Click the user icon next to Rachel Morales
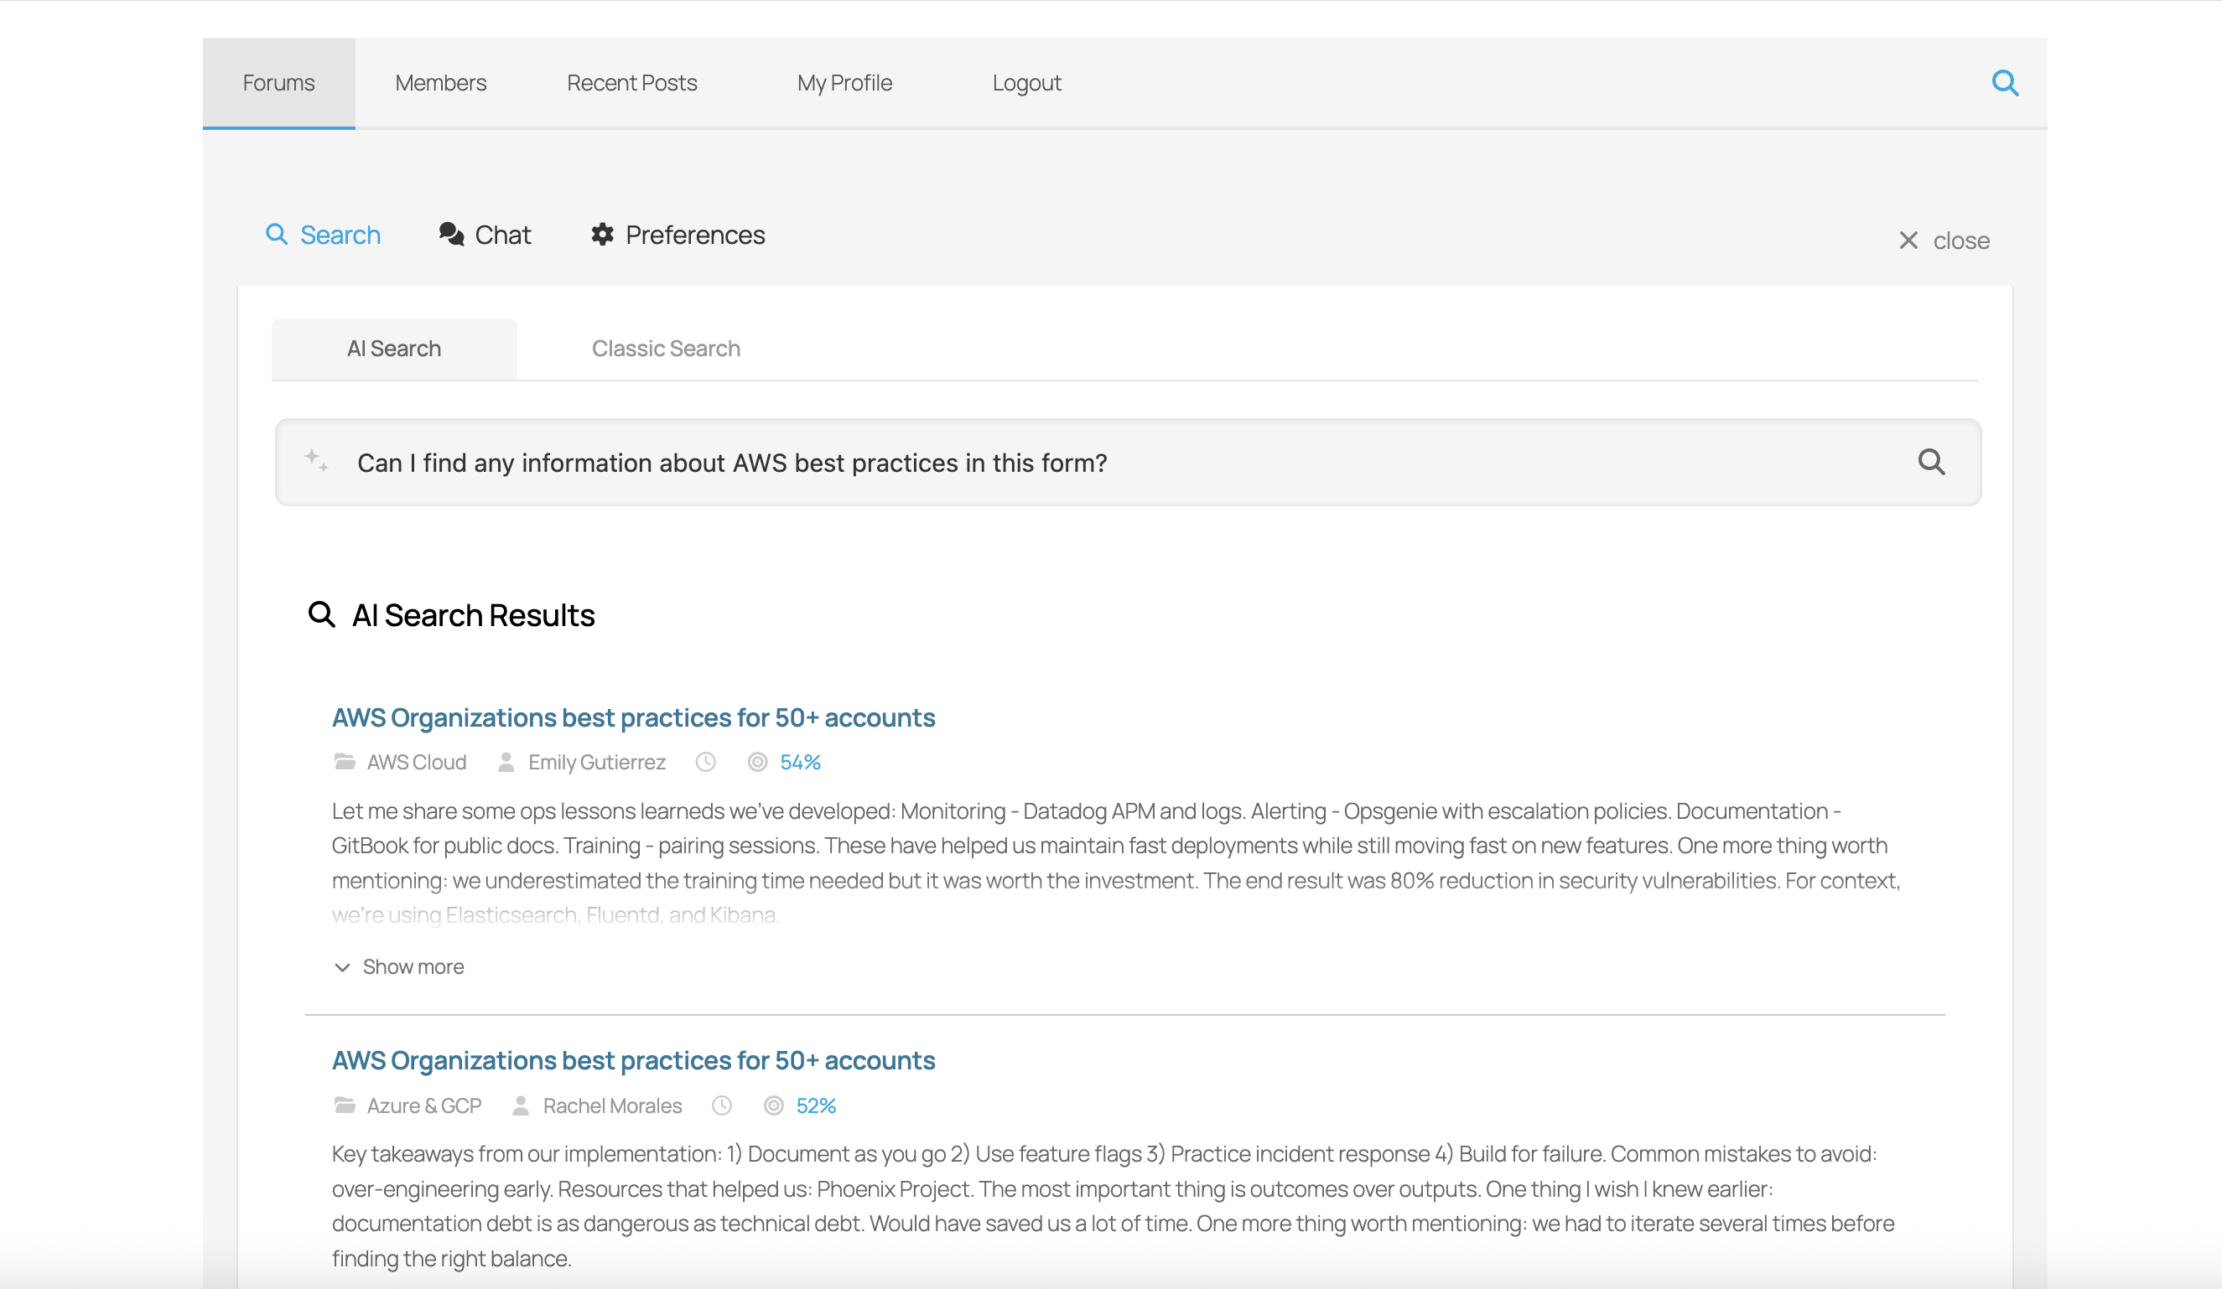 coord(520,1105)
